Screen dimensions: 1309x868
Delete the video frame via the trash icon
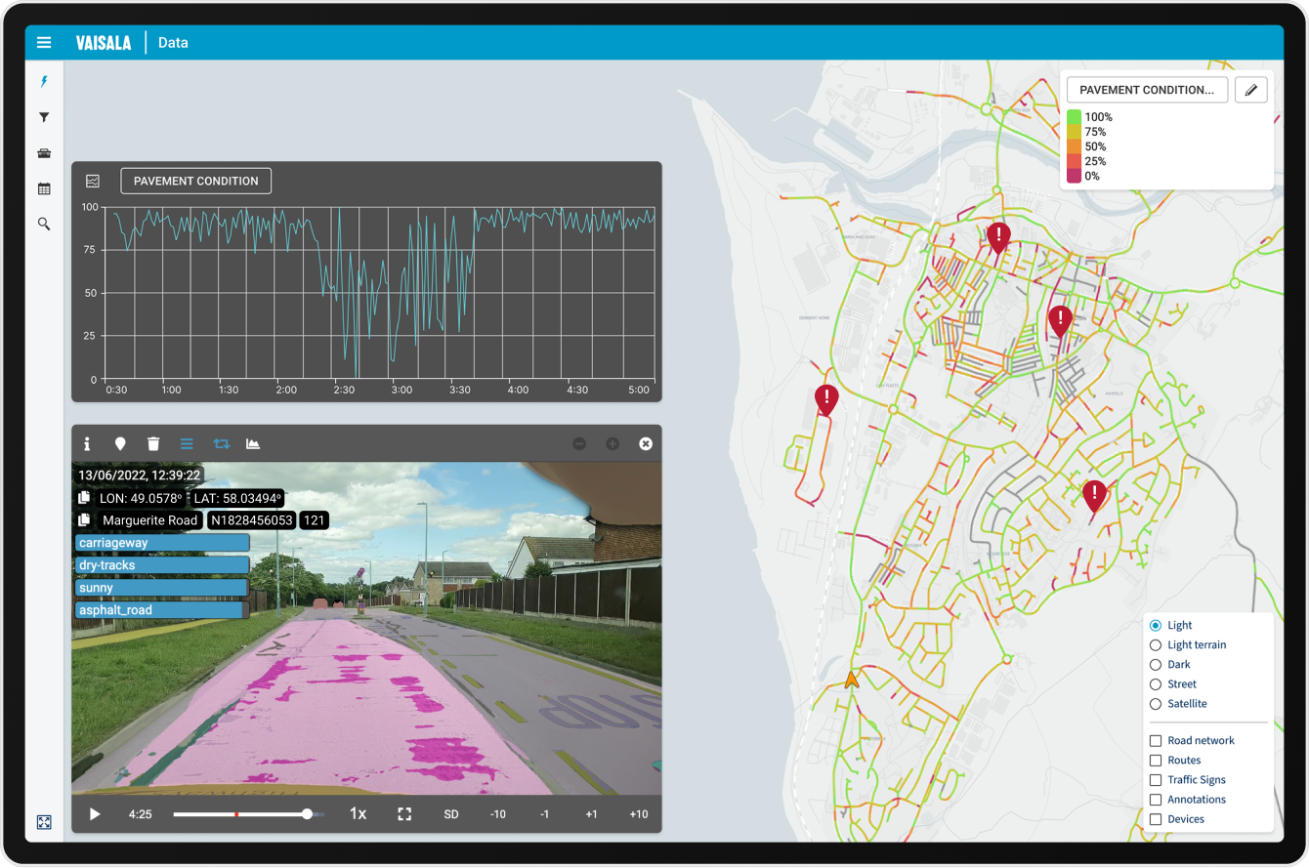[153, 443]
